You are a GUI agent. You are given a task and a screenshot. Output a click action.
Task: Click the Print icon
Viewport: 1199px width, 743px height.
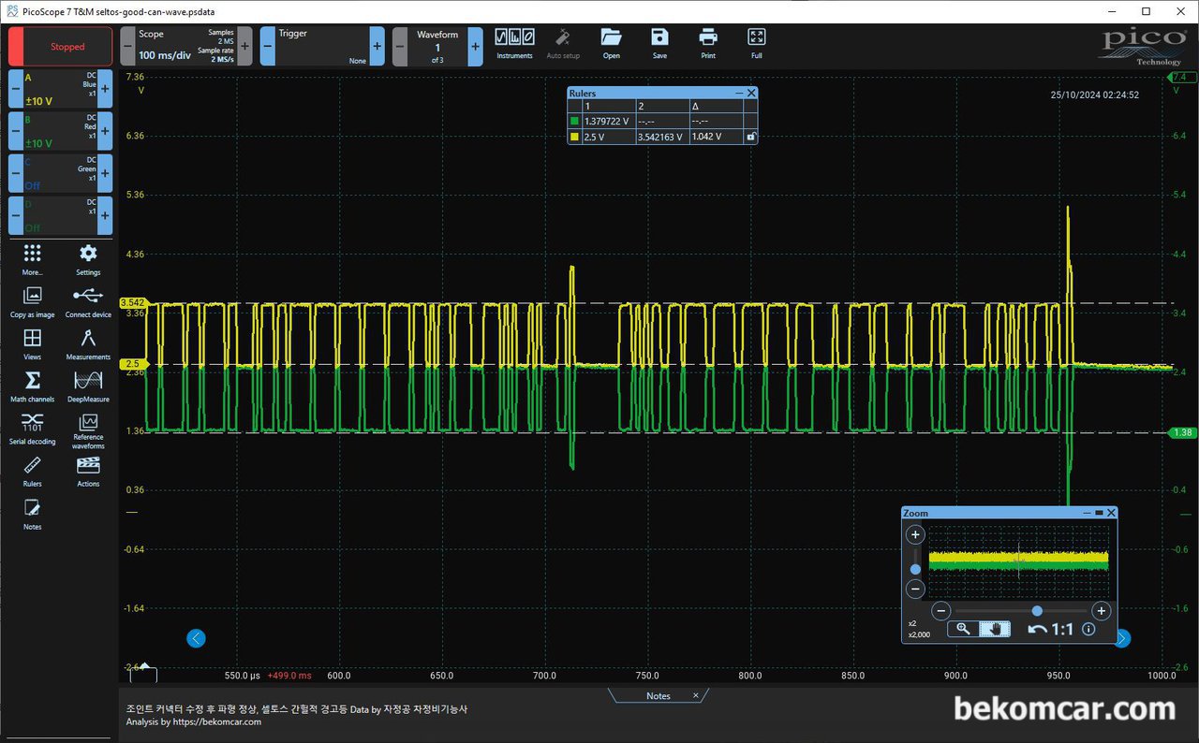click(708, 43)
